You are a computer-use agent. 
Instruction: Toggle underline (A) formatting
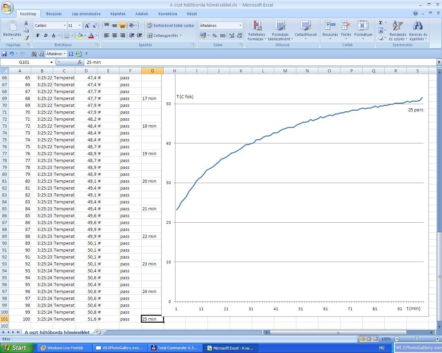[54, 35]
